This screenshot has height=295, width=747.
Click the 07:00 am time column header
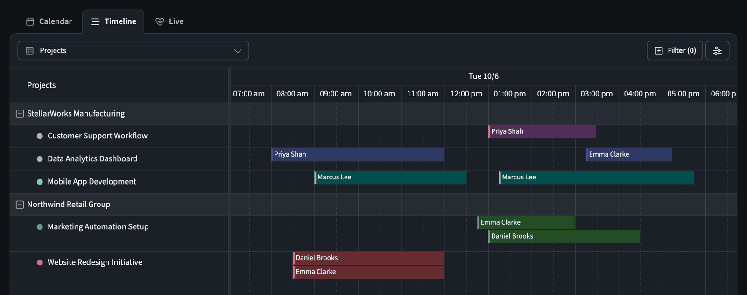point(249,94)
